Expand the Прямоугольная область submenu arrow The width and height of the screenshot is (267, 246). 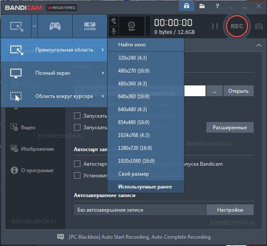pos(103,50)
